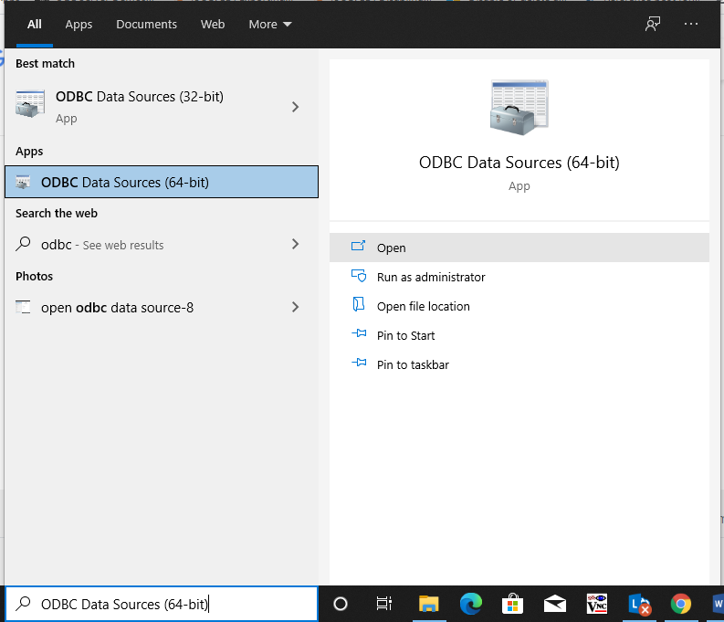The image size is (724, 622).
Task: Open the More filter dropdown
Action: pos(270,25)
